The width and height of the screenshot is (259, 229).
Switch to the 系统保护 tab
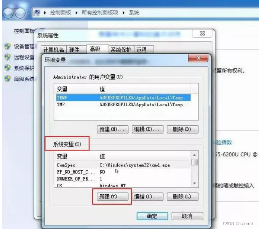[x=121, y=50]
